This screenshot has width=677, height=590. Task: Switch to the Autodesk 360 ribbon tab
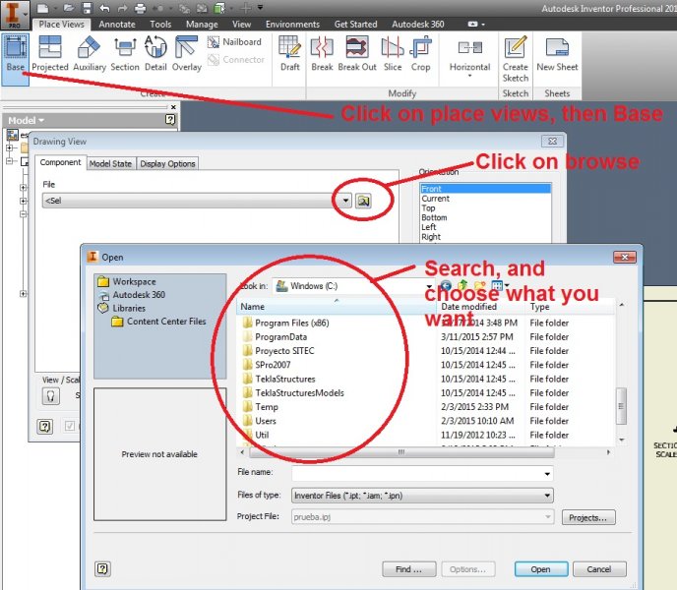[417, 25]
